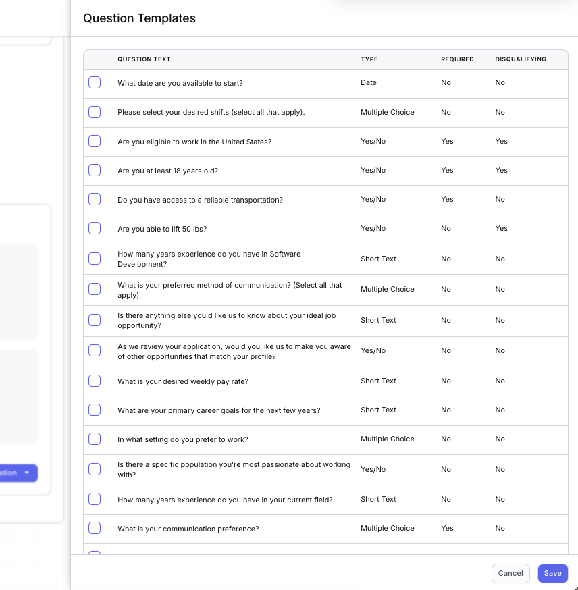Image resolution: width=578 pixels, height=590 pixels.
Task: Tick the desired weekly pay rate checkbox
Action: (x=95, y=381)
